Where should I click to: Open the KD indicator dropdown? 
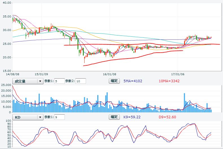click(25, 117)
